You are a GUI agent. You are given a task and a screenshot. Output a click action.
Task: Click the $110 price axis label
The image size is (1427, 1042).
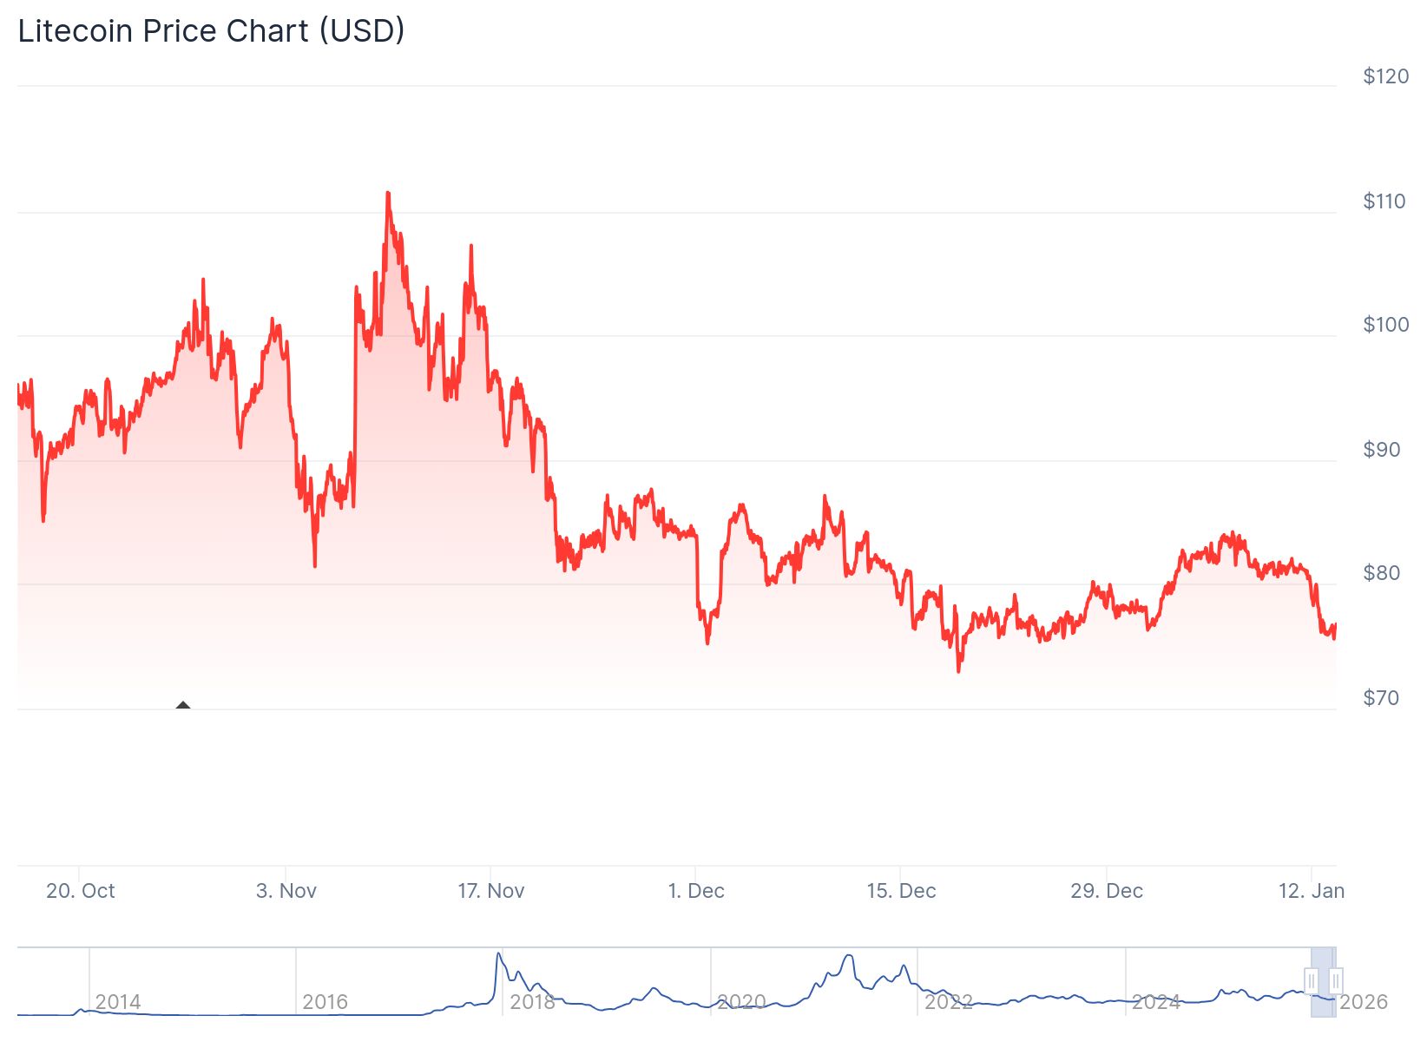point(1384,201)
